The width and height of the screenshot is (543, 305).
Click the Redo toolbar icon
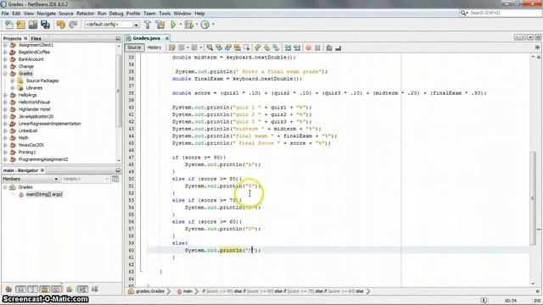point(73,25)
